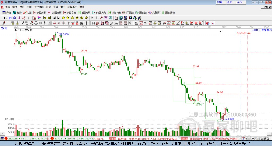Step chart right with black right arrow
272x146 pixels.
point(59,18)
